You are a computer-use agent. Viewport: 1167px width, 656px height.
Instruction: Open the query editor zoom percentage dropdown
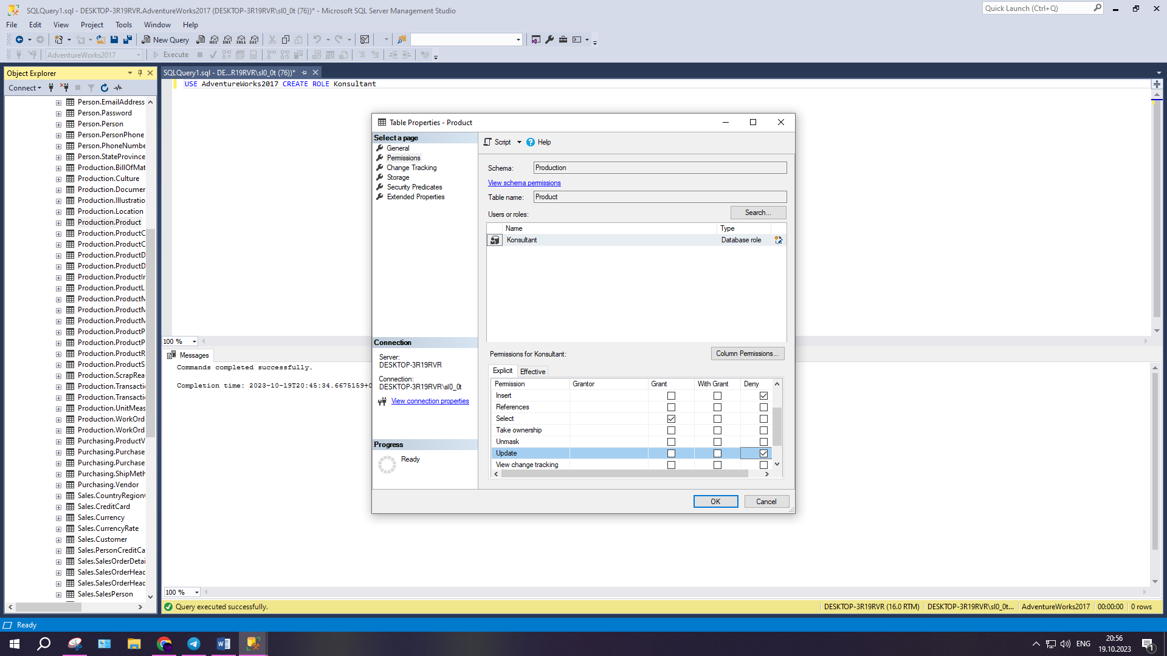point(194,341)
